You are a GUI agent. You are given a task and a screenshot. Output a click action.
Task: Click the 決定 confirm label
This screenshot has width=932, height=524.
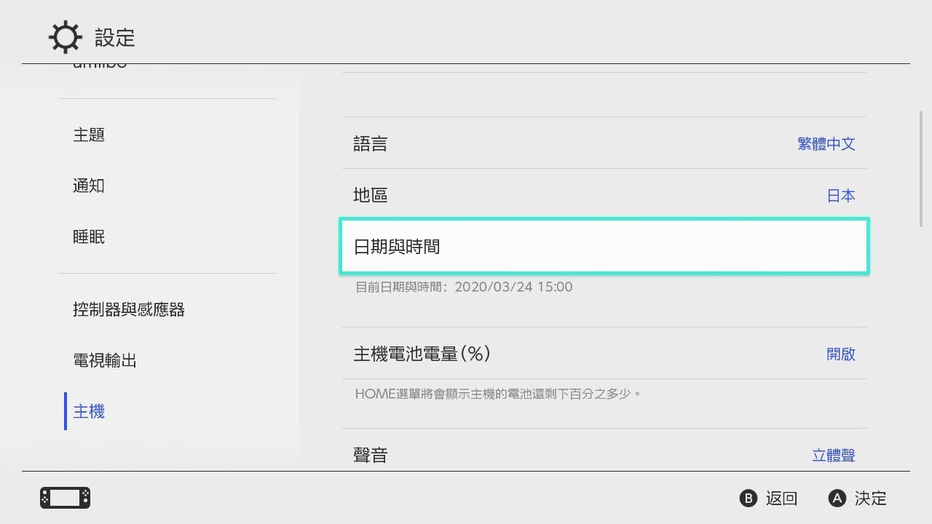[x=870, y=499]
